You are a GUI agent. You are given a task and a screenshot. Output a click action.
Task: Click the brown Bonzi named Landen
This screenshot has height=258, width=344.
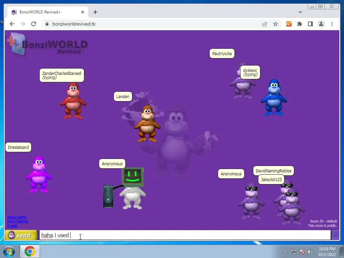(147, 124)
